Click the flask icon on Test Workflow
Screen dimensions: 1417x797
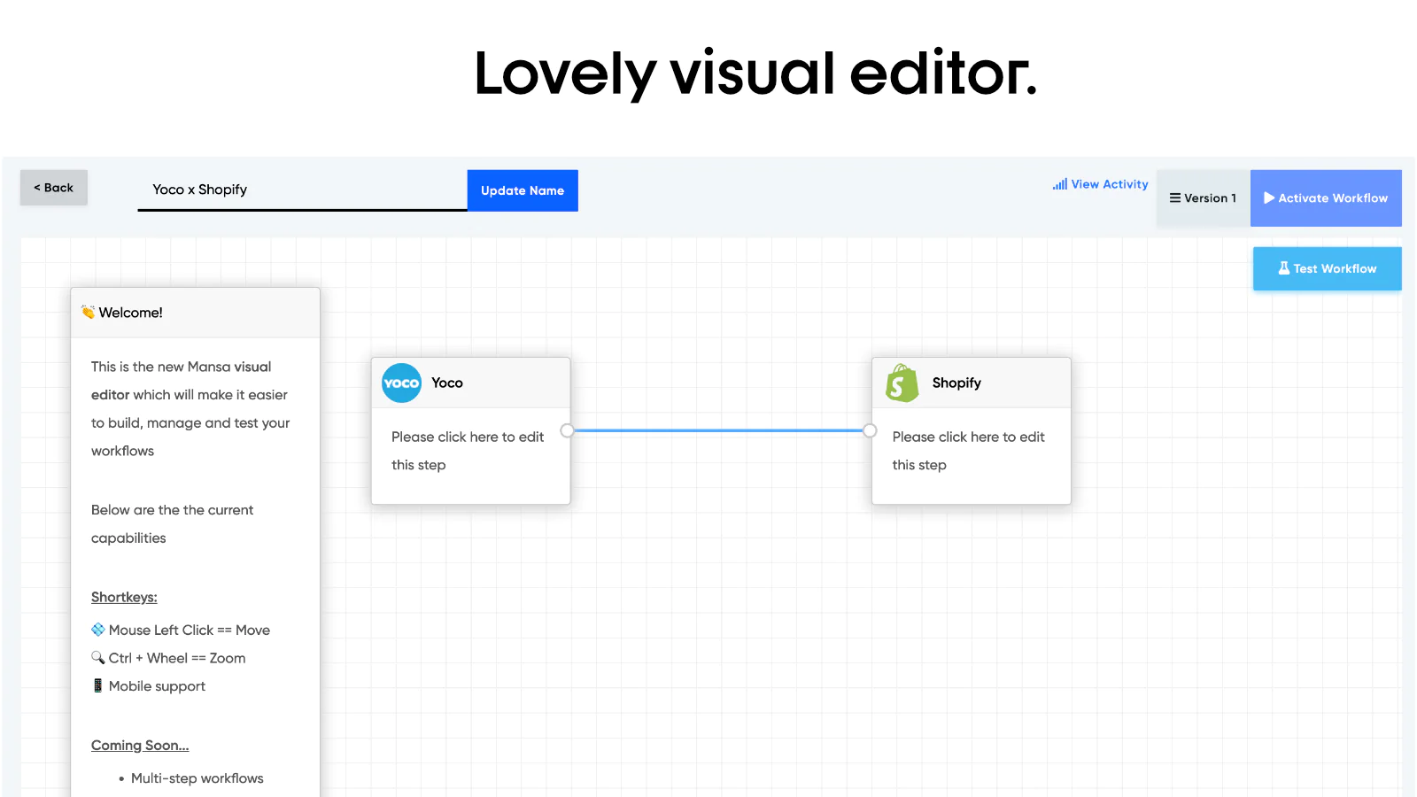click(1283, 268)
